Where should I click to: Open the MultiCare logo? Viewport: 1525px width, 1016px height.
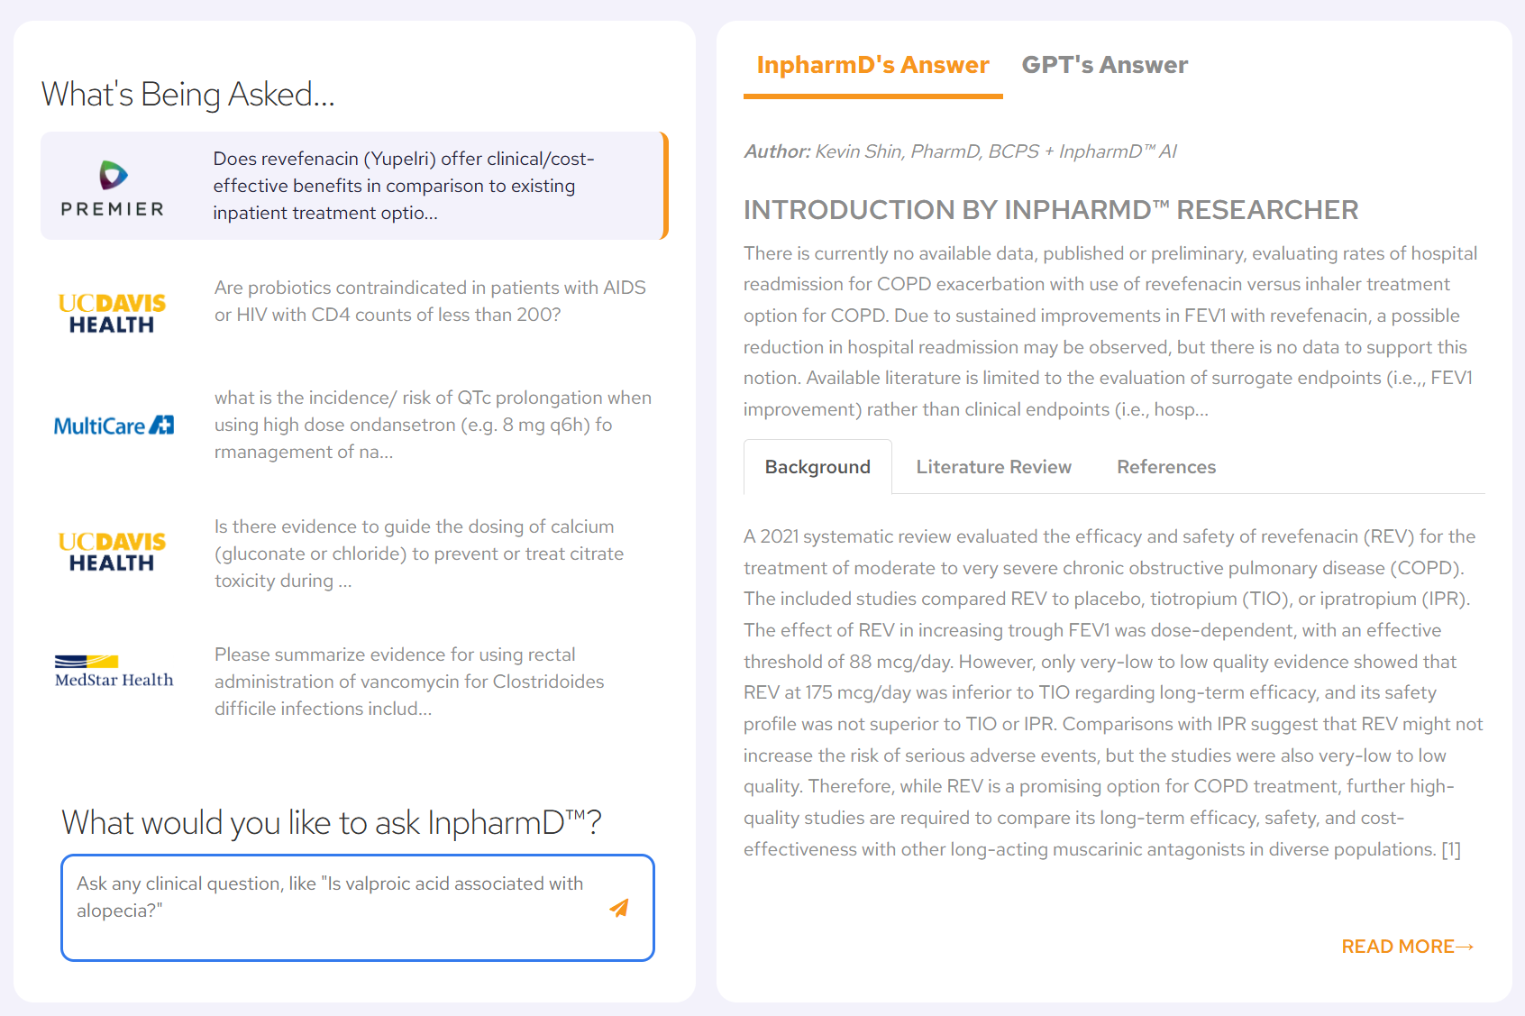pyautogui.click(x=114, y=426)
